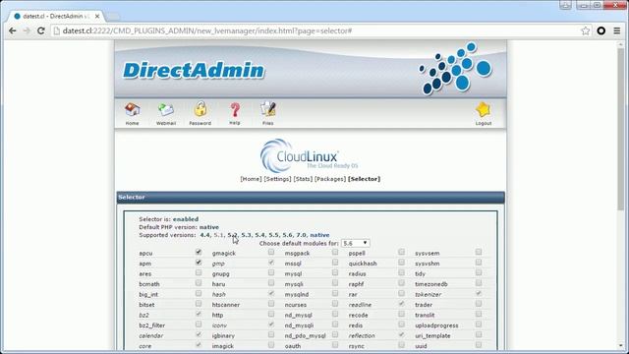Enable the mysqlnd module checkbox
The width and height of the screenshot is (629, 354).
(335, 293)
